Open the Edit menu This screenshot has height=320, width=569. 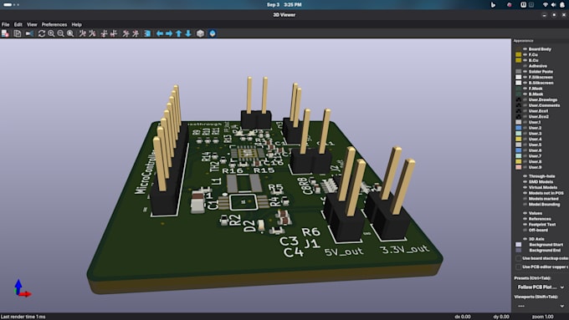(18, 24)
